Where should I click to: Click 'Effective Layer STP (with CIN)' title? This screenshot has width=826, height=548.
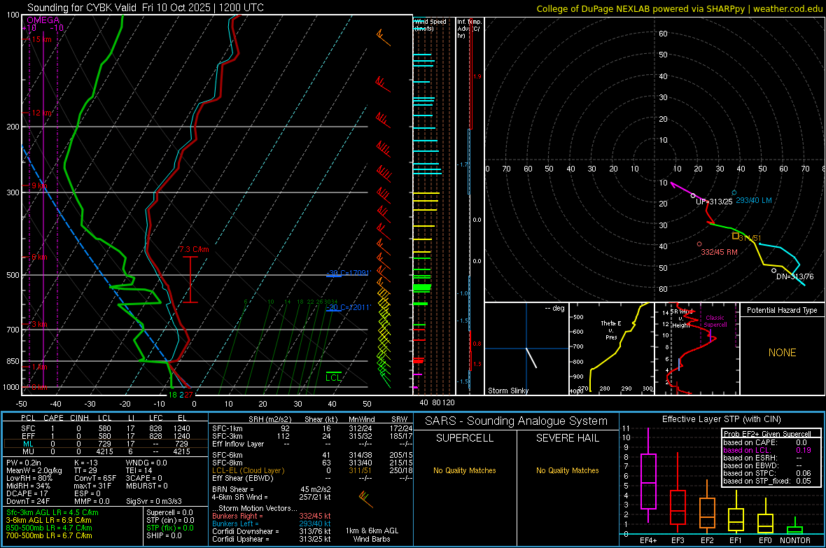(721, 419)
